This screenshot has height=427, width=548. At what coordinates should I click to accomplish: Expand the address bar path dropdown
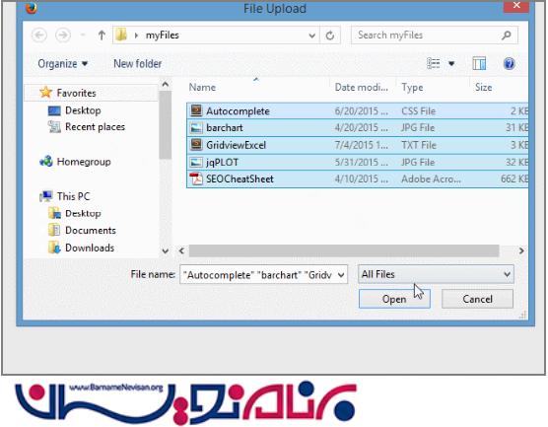[311, 36]
